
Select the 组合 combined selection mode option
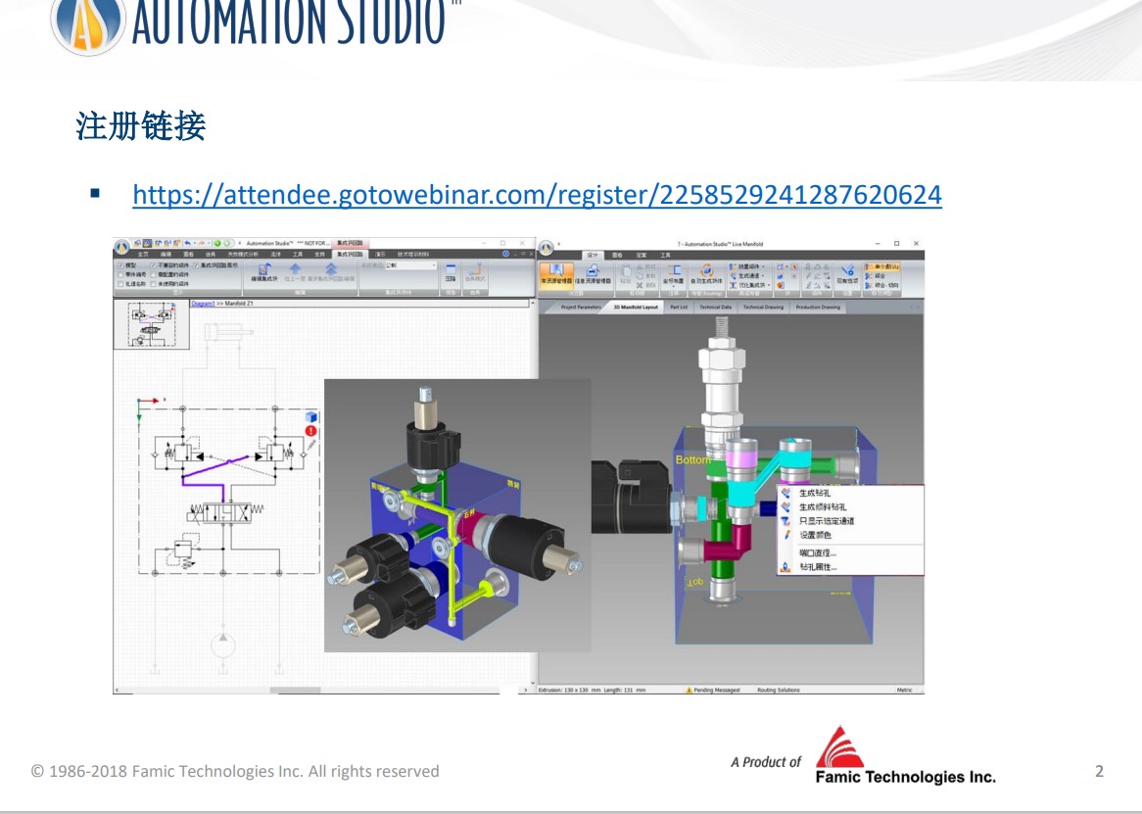click(x=876, y=276)
